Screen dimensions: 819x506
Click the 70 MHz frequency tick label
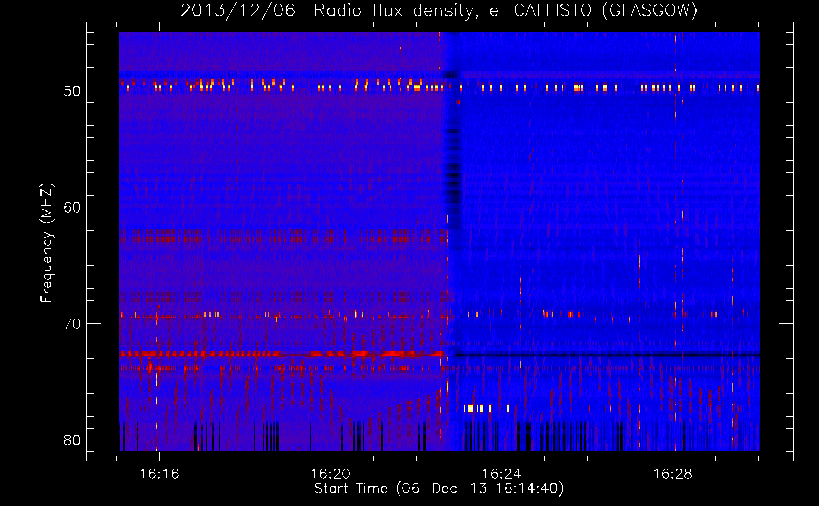72,324
